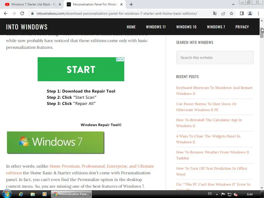Open the WINDOWS 11 menu item
This screenshot has width=264, height=198.
pos(156,27)
